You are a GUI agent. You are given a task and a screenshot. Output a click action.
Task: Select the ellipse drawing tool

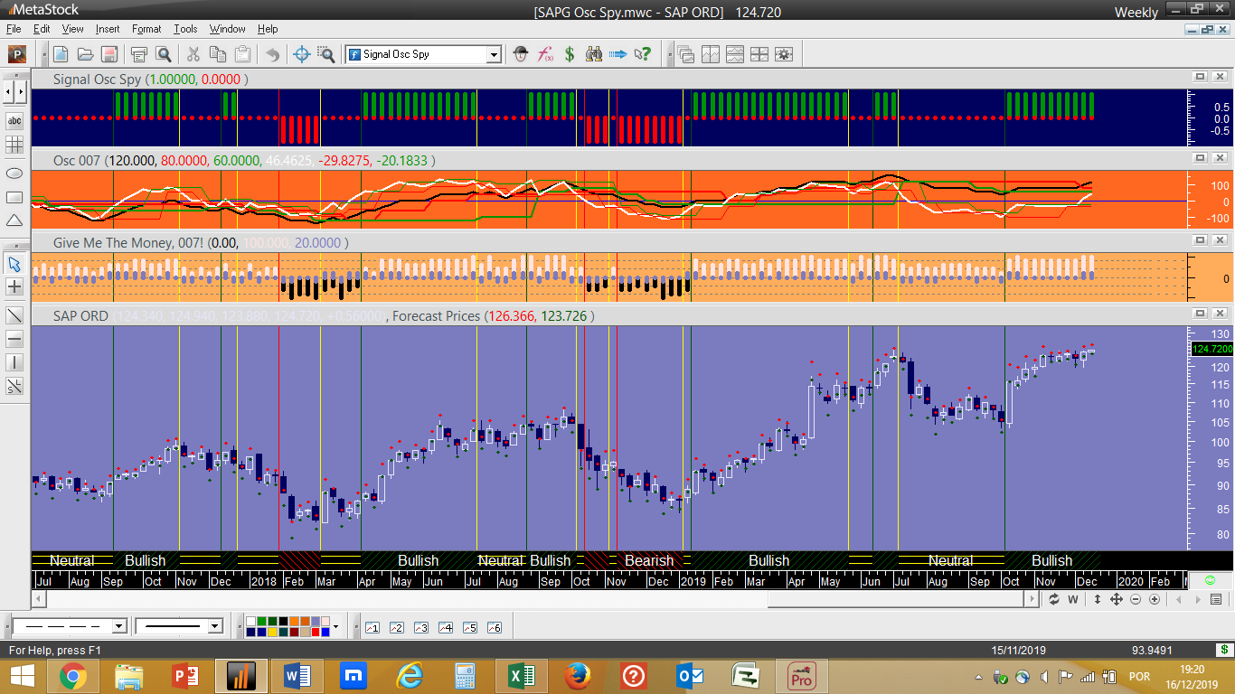(x=14, y=173)
